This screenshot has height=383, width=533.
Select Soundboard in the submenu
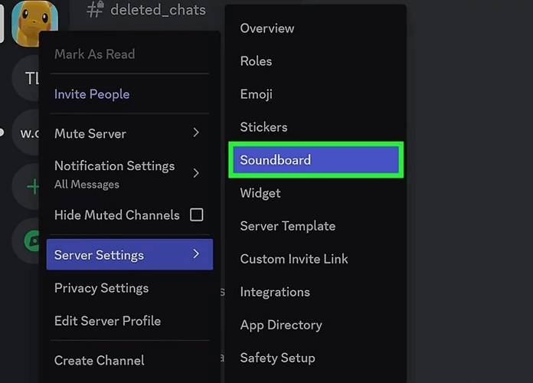[316, 160]
